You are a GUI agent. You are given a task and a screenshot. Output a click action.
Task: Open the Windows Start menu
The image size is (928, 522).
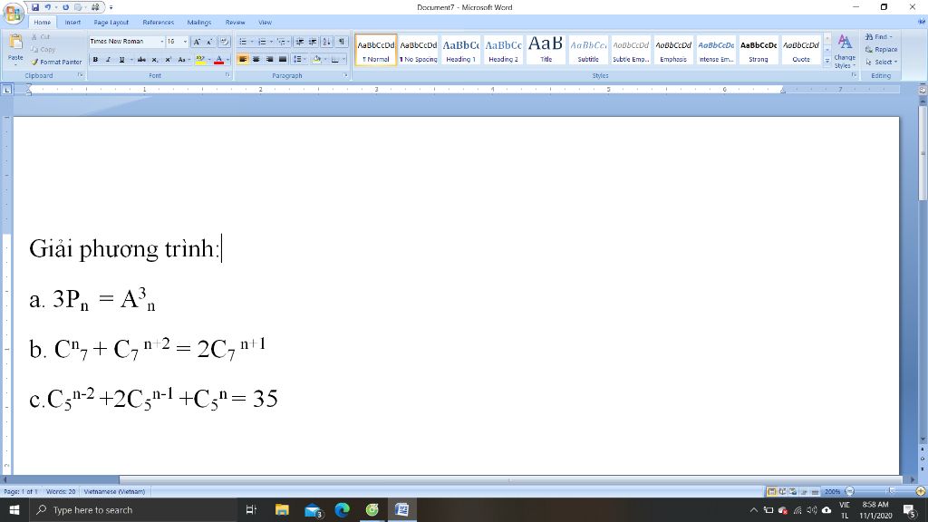(14, 509)
